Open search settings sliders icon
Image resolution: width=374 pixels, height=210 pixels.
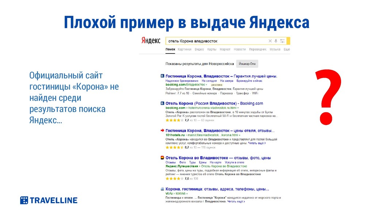[282, 41]
